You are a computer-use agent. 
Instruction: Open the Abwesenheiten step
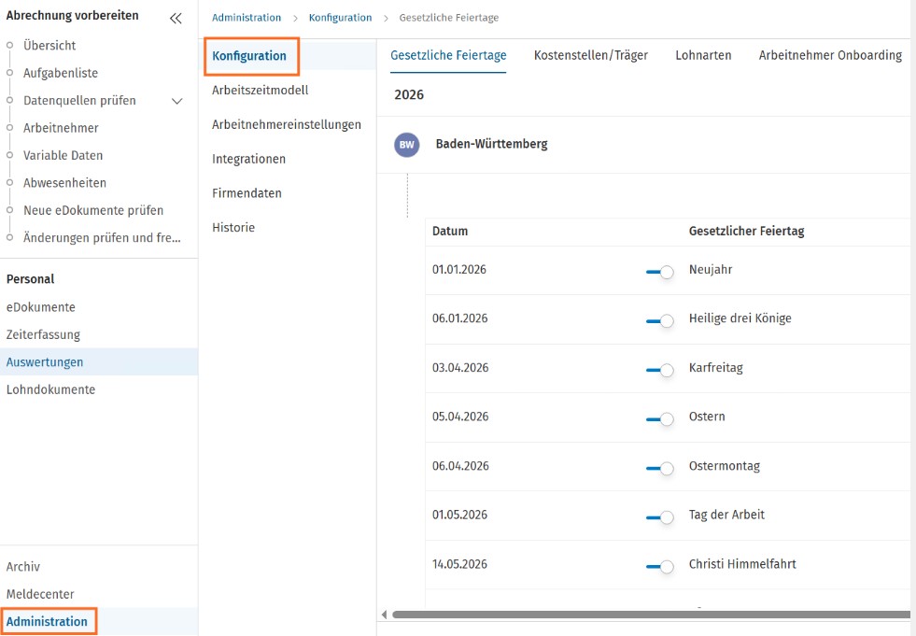[64, 183]
